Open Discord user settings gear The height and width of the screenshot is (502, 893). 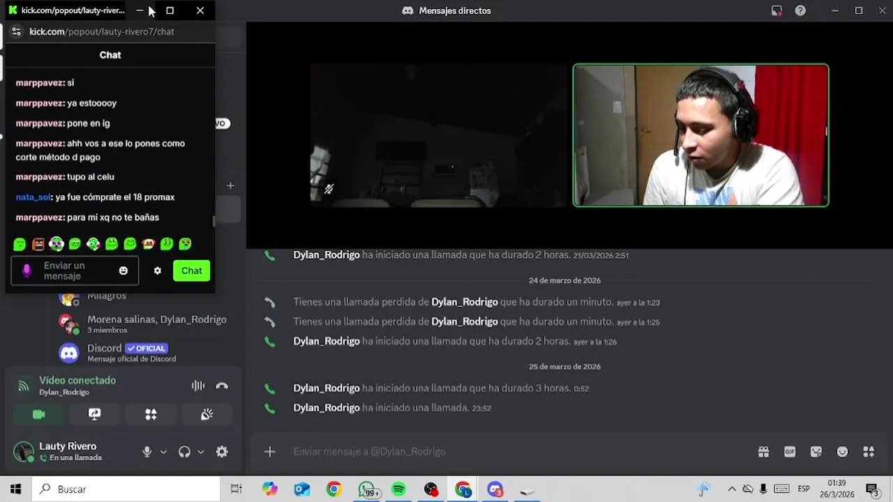[x=222, y=452]
